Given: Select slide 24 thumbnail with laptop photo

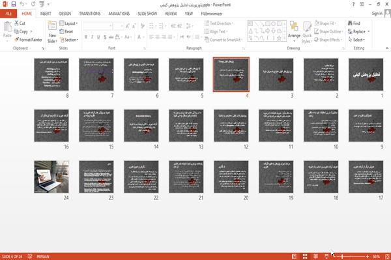Looking at the screenshot, I should 51,177.
